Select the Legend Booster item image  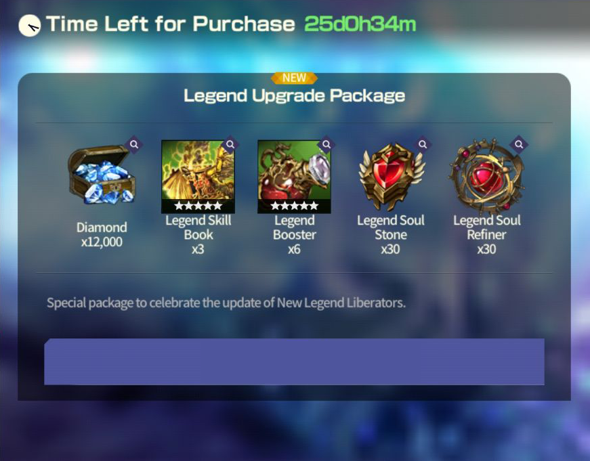click(x=294, y=177)
